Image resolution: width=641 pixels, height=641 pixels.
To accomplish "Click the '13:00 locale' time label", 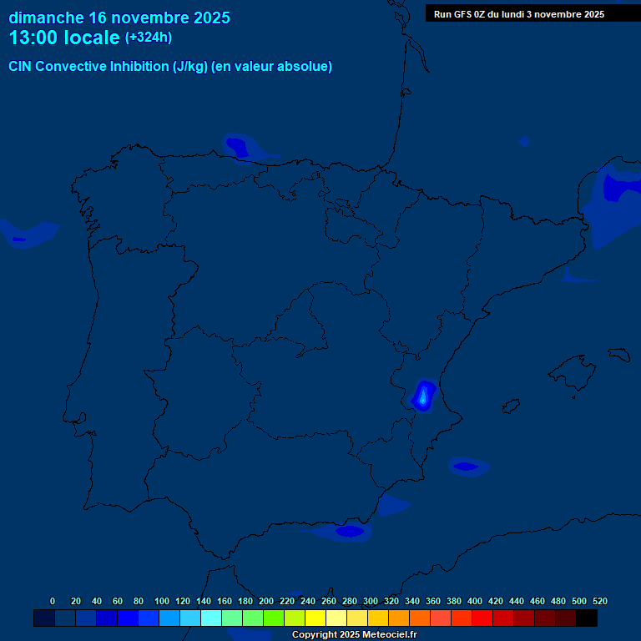I will [x=64, y=38].
